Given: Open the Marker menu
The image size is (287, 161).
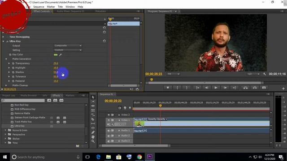Looking at the screenshot, I should point(51,7).
